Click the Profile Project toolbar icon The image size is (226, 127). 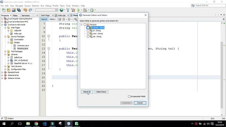92,10
